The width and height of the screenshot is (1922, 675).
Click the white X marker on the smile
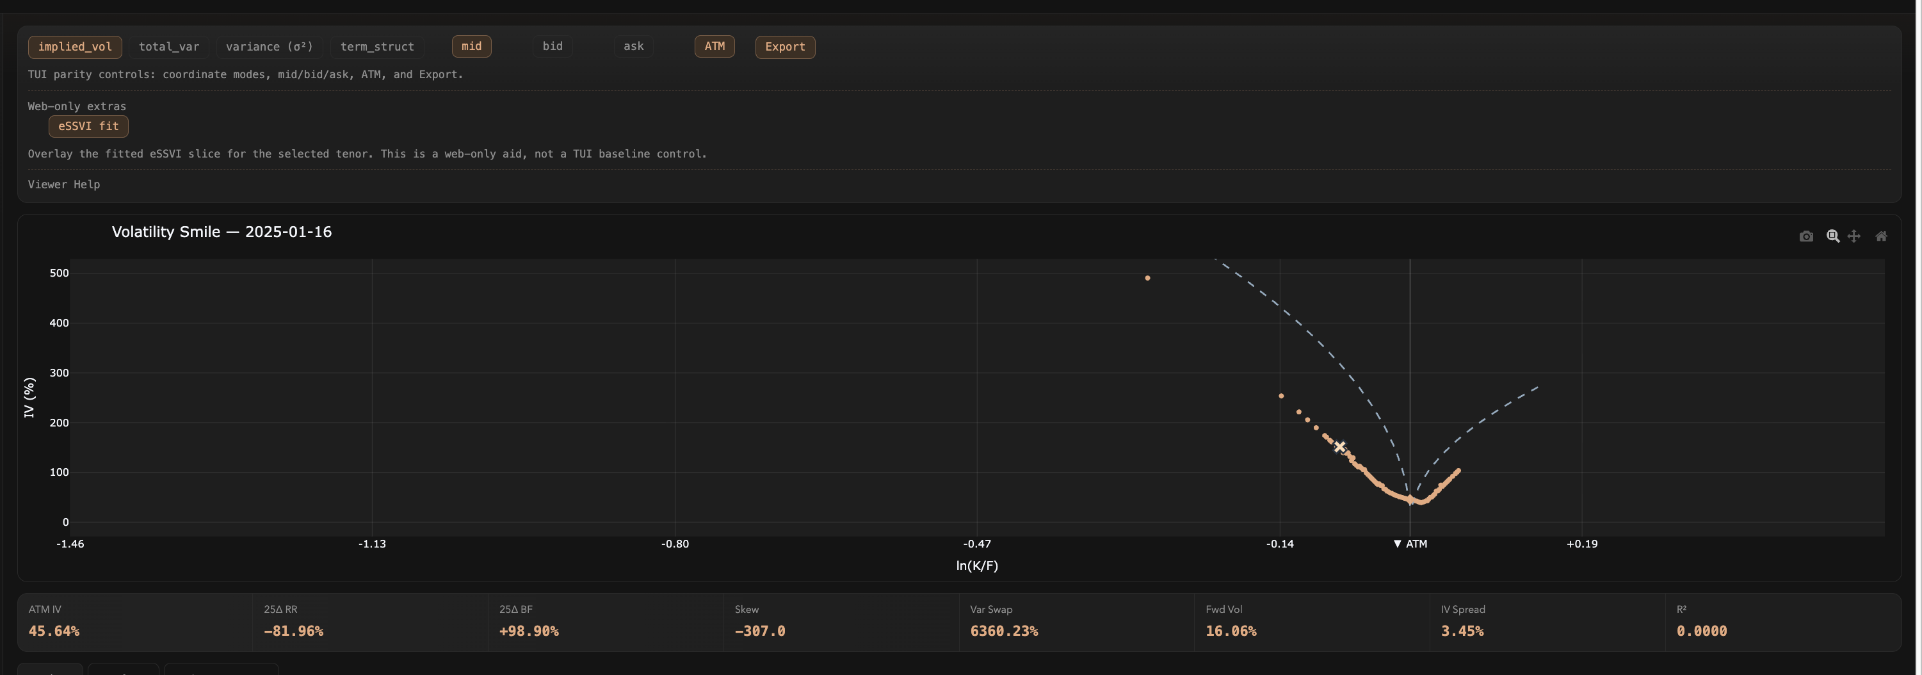pyautogui.click(x=1339, y=447)
